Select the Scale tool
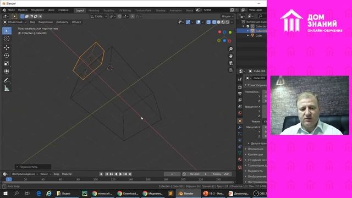The image size is (352, 198). pos(7,63)
